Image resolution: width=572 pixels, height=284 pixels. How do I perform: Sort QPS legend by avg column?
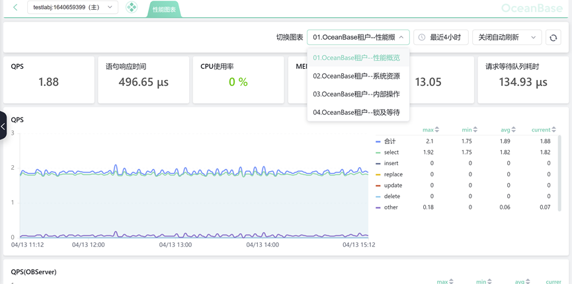click(508, 129)
